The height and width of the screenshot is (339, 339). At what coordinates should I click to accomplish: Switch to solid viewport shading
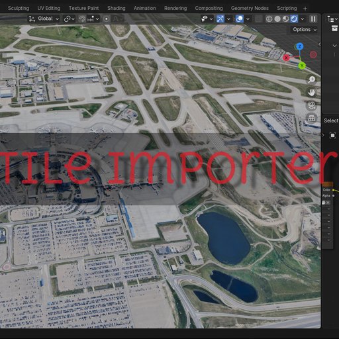coord(277,19)
